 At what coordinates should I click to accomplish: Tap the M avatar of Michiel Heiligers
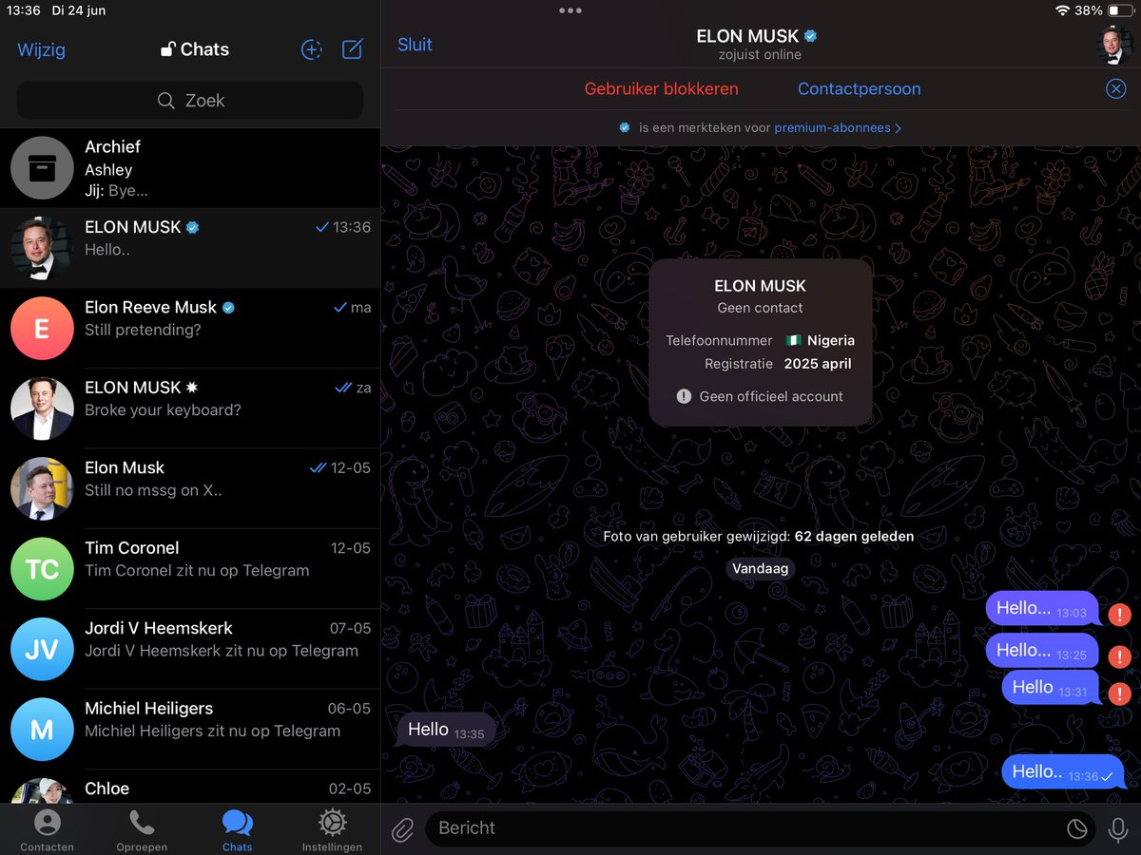click(42, 730)
